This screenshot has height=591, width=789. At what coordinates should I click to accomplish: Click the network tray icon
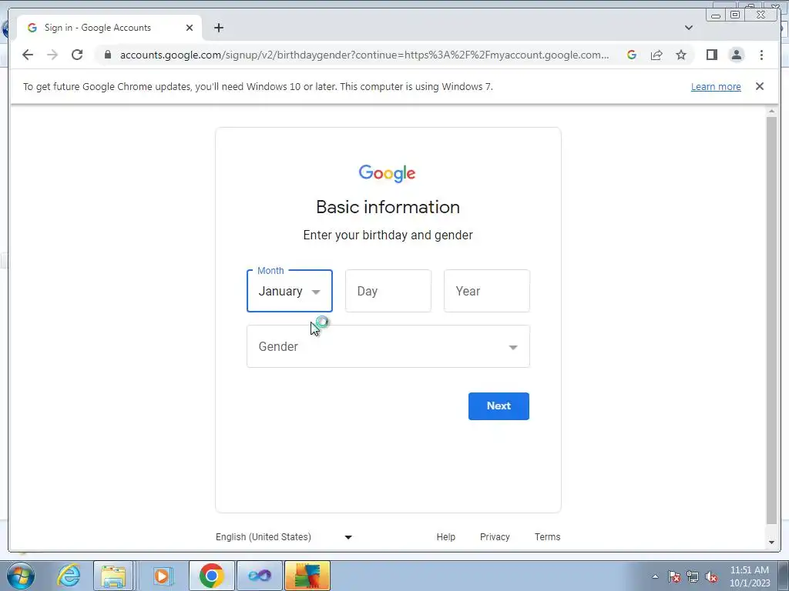[693, 576]
